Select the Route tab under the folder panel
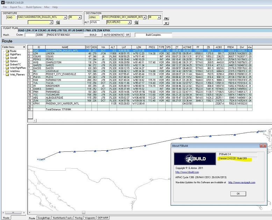The image size is (272, 220). tap(6, 218)
